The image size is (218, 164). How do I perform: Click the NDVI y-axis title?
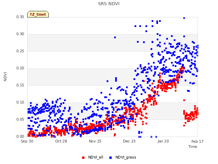[5, 77]
